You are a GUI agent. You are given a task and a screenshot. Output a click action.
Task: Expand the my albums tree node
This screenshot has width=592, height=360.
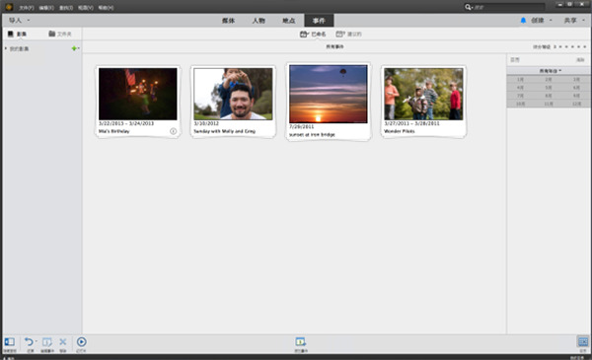(x=6, y=48)
